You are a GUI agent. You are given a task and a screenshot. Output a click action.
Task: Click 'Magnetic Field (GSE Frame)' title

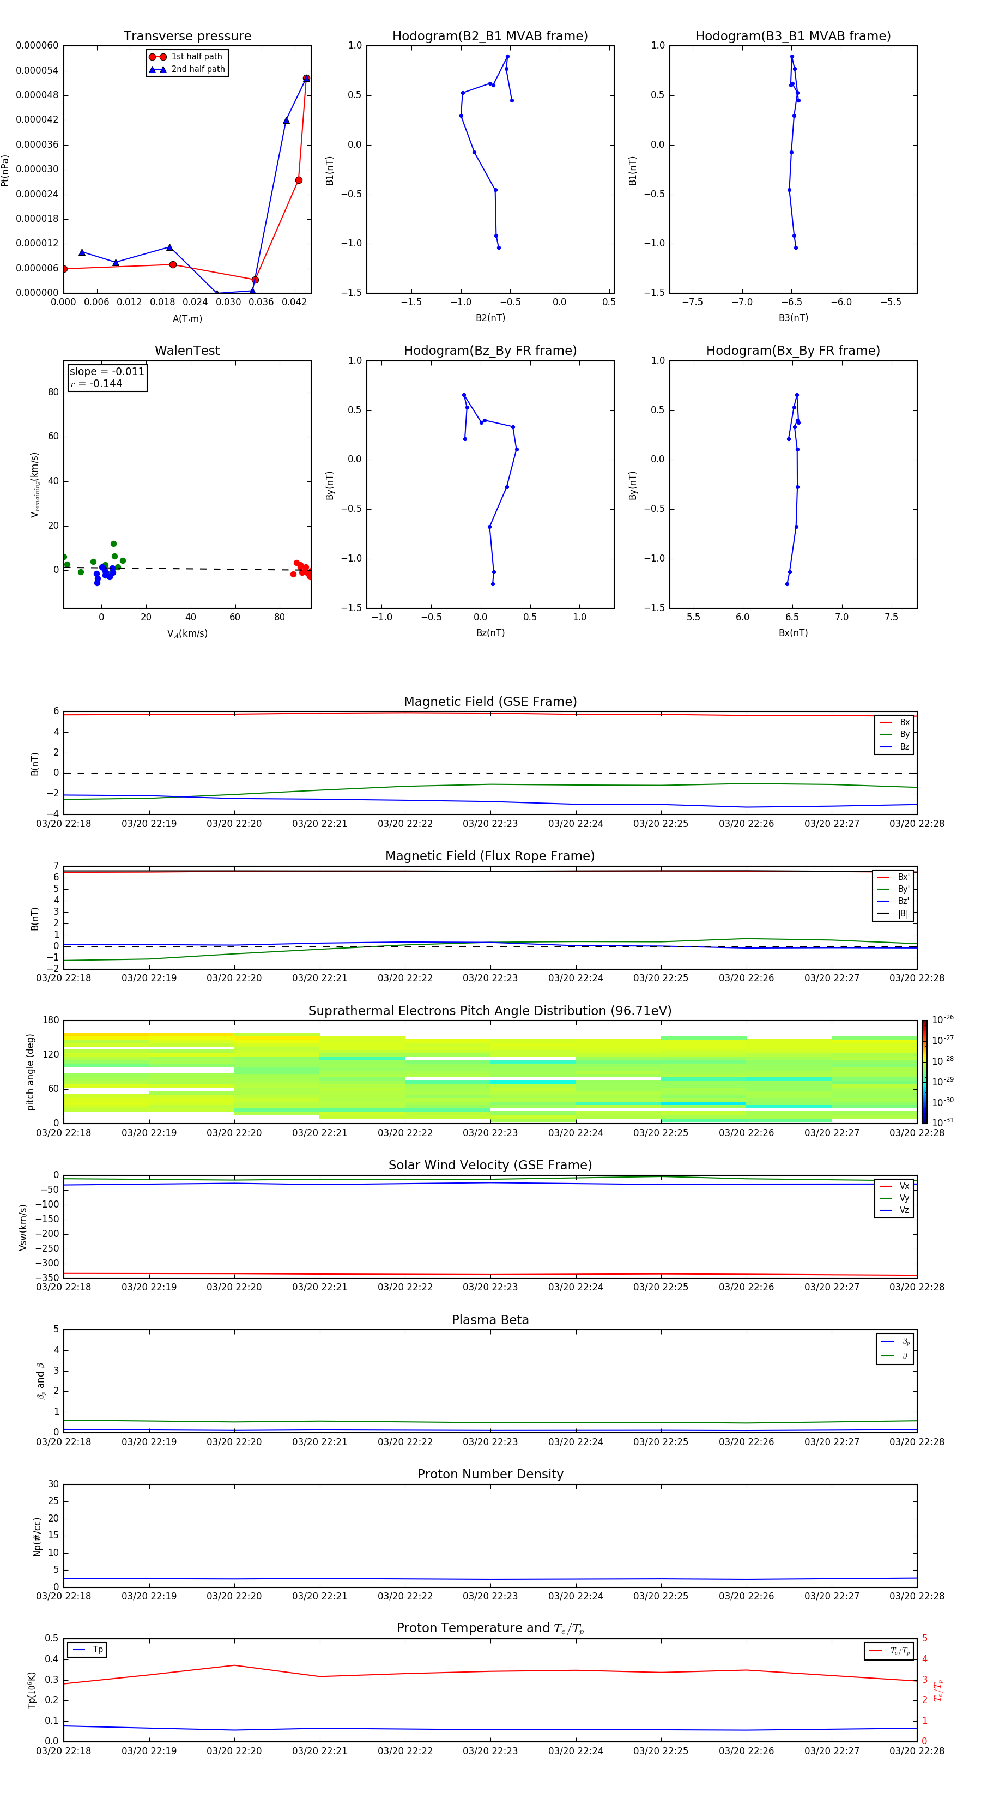490,702
